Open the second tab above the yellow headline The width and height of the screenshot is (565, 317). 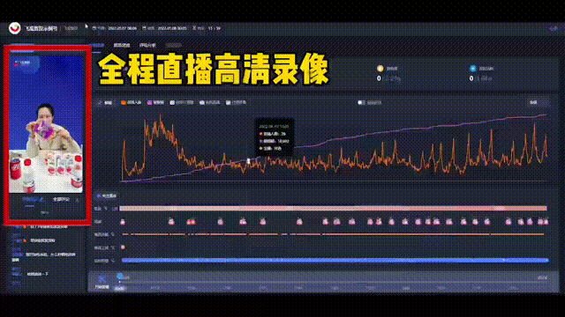pyautogui.click(x=122, y=45)
